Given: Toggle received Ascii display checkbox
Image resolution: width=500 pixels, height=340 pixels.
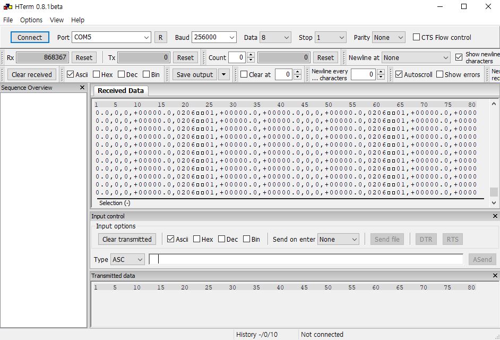Looking at the screenshot, I should pos(71,74).
